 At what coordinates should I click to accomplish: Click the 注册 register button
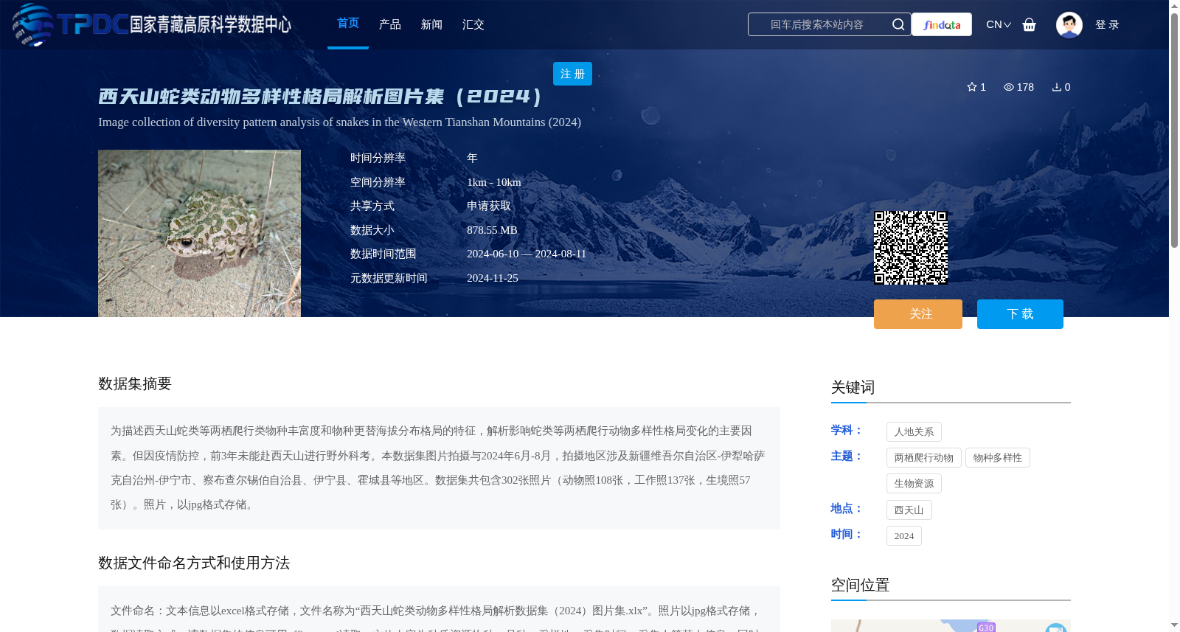(x=572, y=74)
